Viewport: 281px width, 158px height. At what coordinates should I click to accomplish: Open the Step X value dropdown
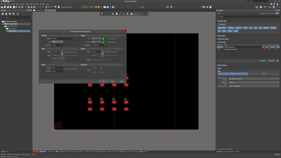pyautogui.click(x=59, y=52)
